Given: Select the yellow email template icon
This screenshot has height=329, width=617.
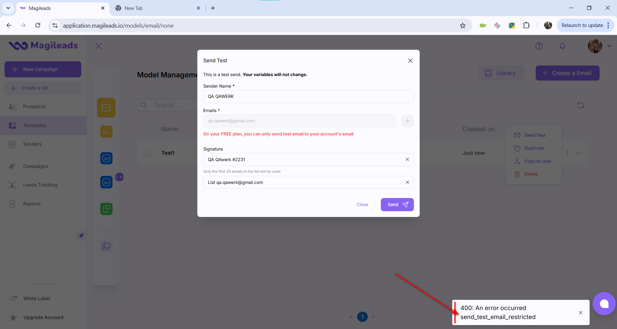Looking at the screenshot, I should (x=106, y=108).
